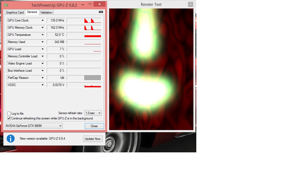
Task: Click the GPU Load history graph
Action: point(84,49)
